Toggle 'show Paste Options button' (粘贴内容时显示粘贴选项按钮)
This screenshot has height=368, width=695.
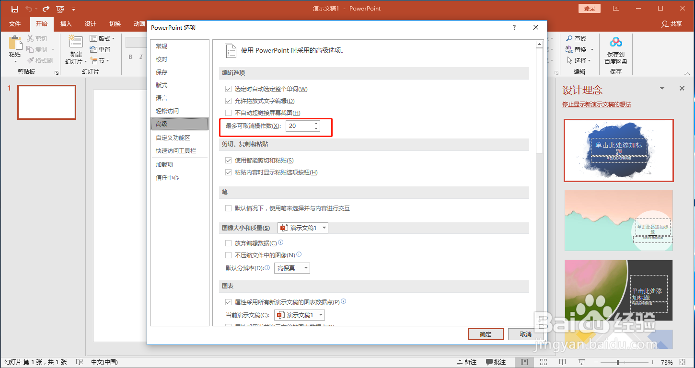[229, 172]
